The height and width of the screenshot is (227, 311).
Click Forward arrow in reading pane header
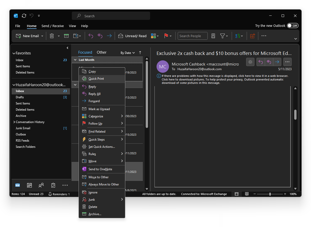277,62
